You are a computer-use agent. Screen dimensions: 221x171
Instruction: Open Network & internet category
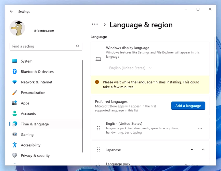click(46, 82)
